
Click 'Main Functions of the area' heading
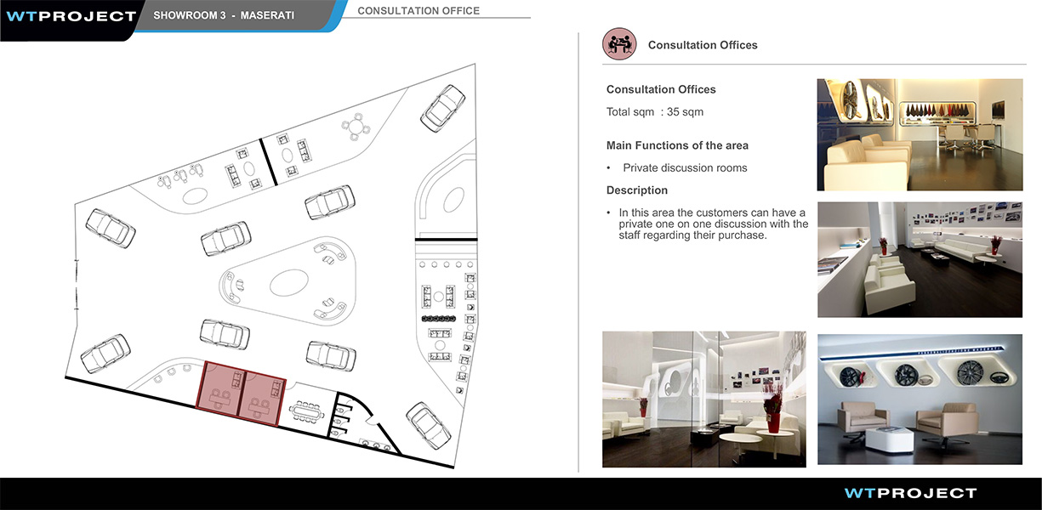coord(677,145)
